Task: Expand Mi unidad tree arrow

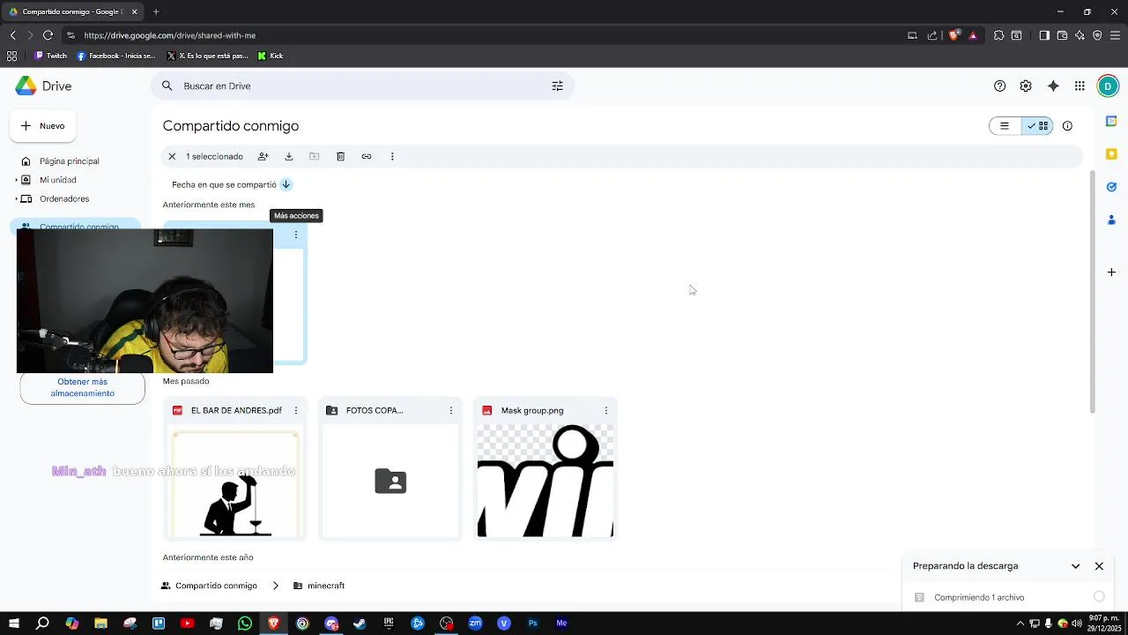Action: pyautogui.click(x=16, y=180)
